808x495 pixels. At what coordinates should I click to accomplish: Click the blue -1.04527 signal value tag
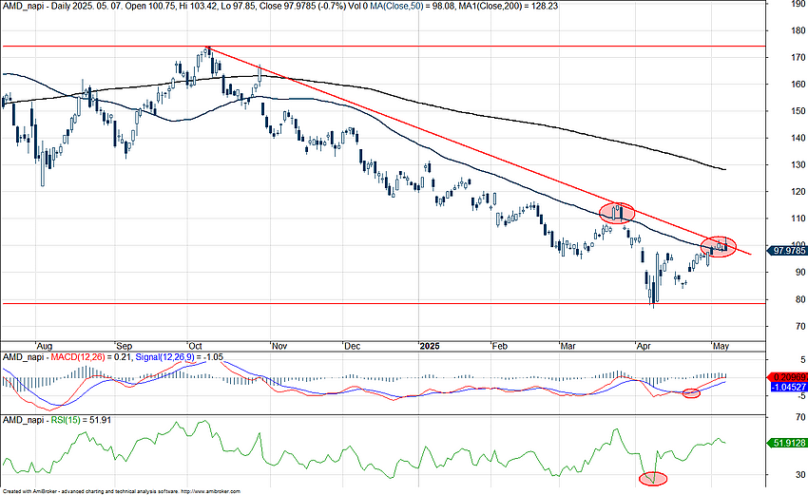788,387
